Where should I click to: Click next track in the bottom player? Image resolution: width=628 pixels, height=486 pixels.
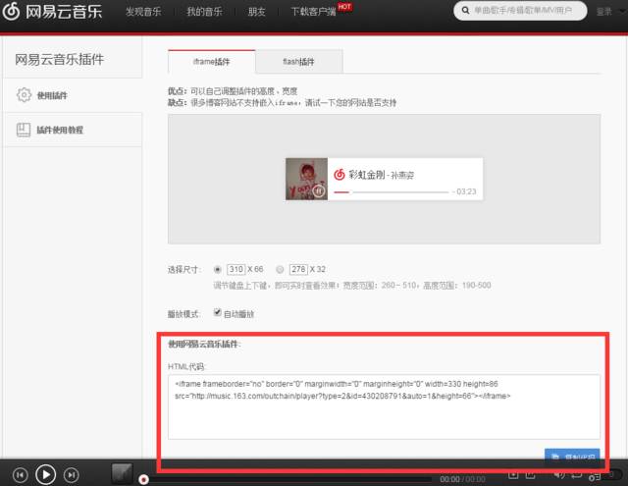pos(72,475)
